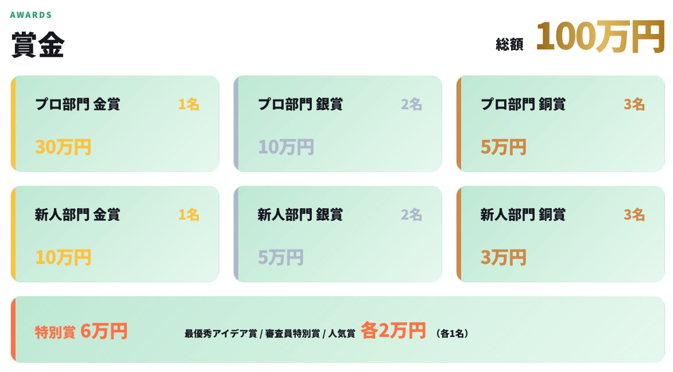Click the プロ部門 金賞 card title
Viewport: 673px width, 372px height.
[x=78, y=104]
